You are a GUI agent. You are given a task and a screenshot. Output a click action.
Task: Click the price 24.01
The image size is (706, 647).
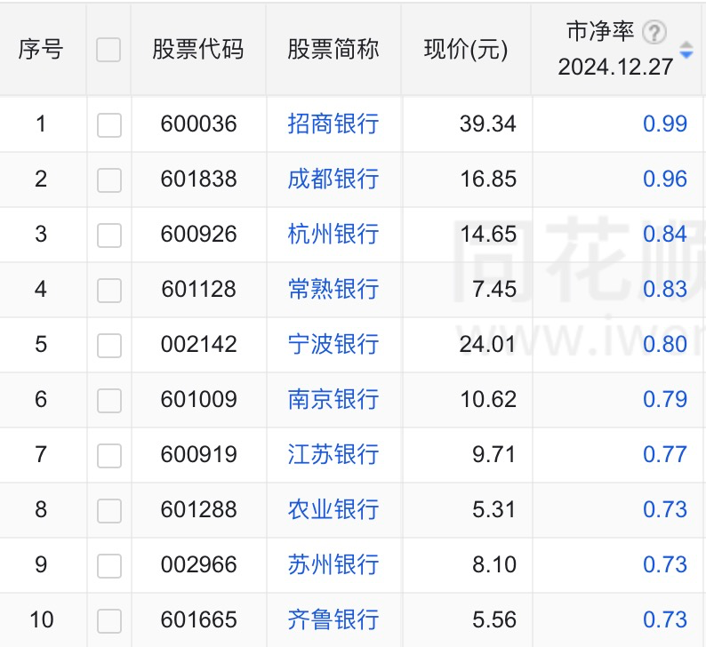(x=488, y=344)
